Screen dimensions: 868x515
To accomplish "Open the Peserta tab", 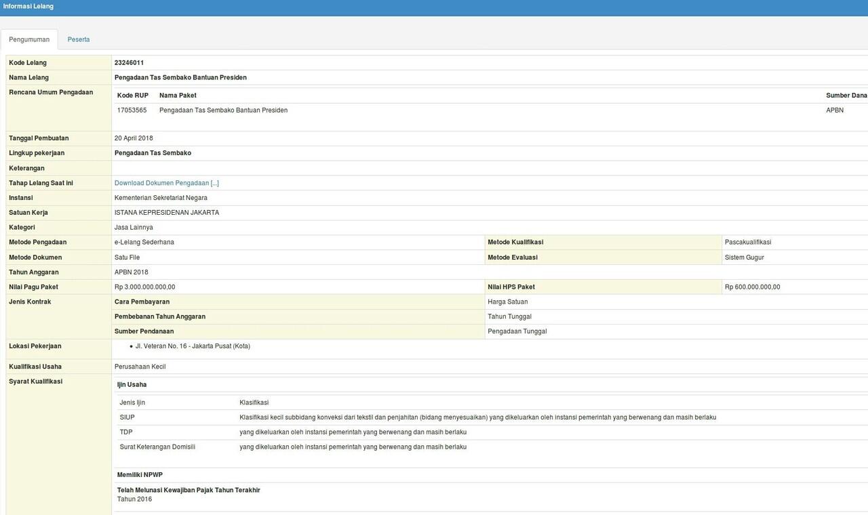I will [79, 39].
